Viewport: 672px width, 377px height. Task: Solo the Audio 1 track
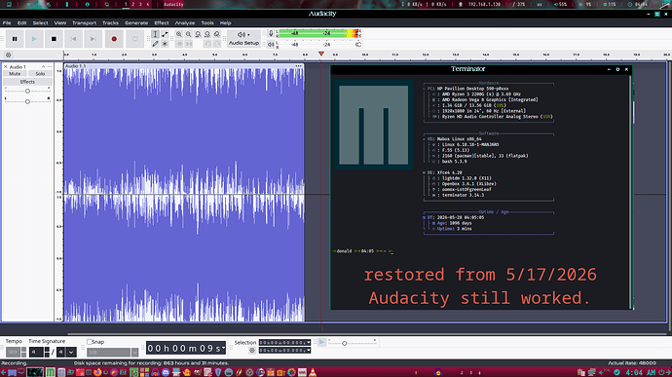(40, 74)
